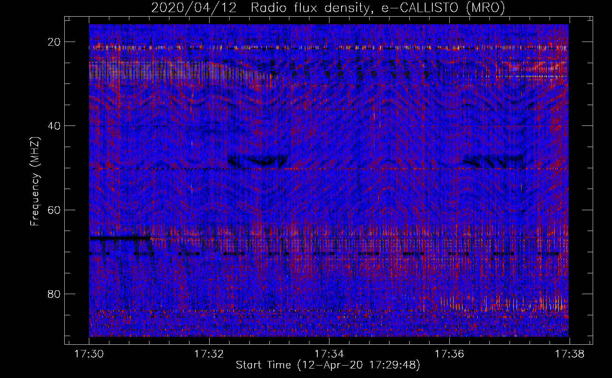This screenshot has width=612, height=378.
Task: Click the 17:30 time tick label
Action: pos(89,354)
